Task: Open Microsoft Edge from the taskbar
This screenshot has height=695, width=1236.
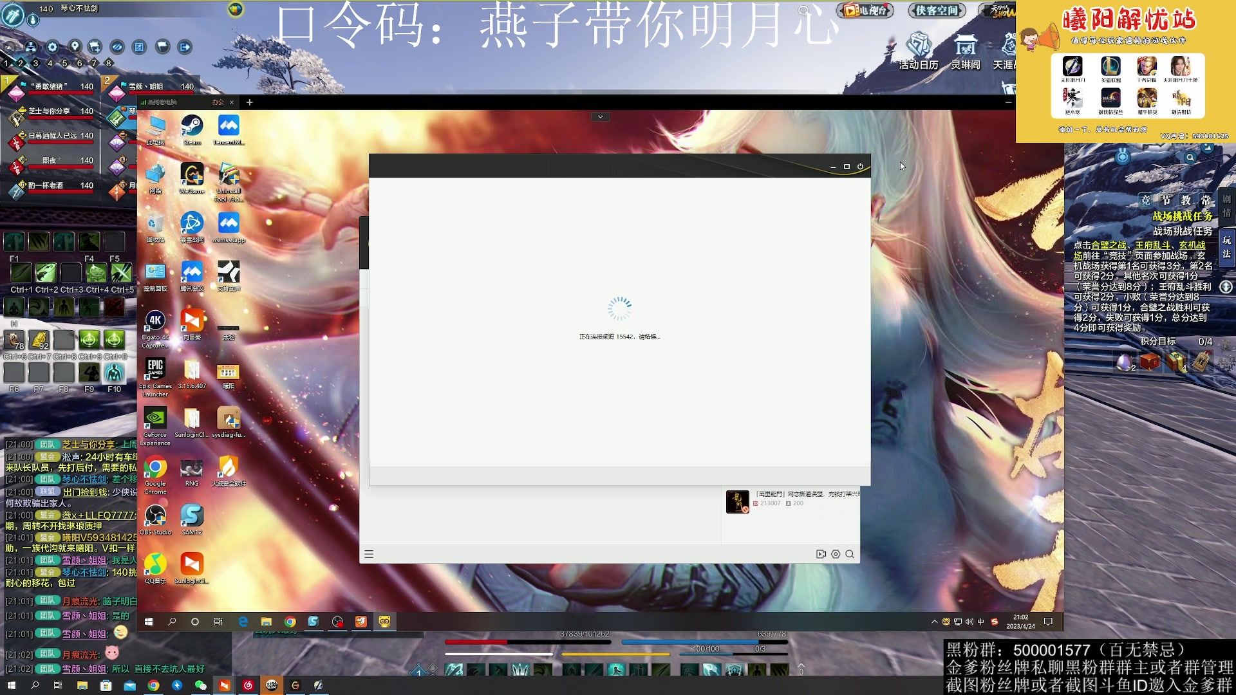Action: pos(242,622)
